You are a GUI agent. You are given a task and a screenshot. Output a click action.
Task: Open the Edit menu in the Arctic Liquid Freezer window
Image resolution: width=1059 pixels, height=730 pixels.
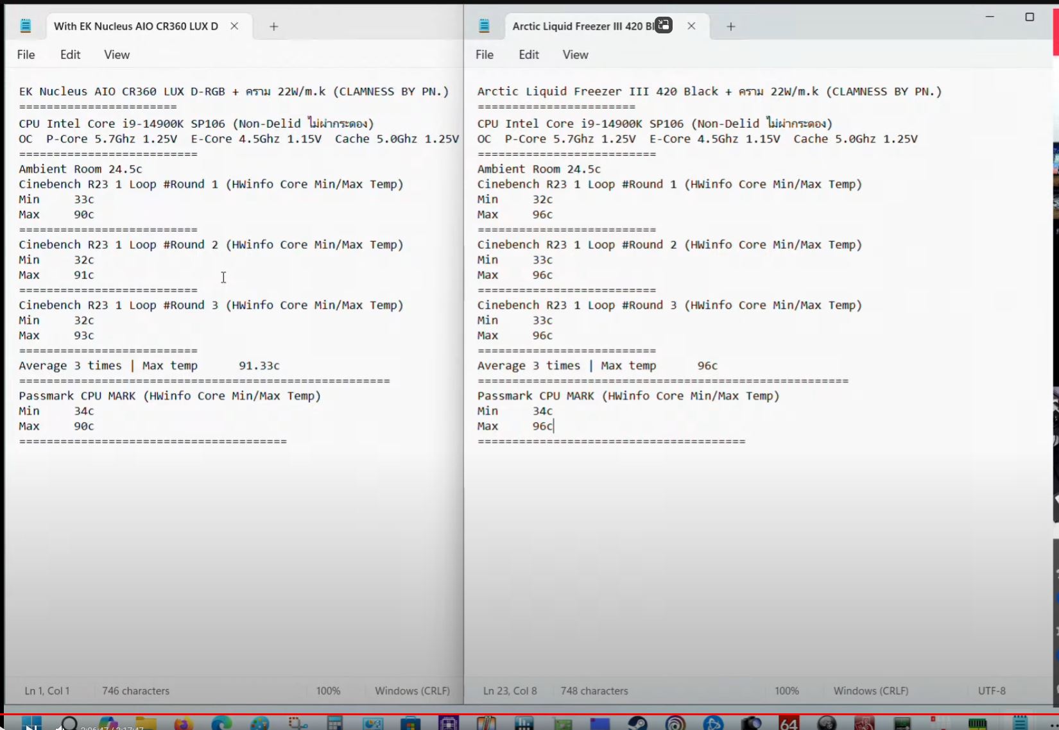click(529, 55)
